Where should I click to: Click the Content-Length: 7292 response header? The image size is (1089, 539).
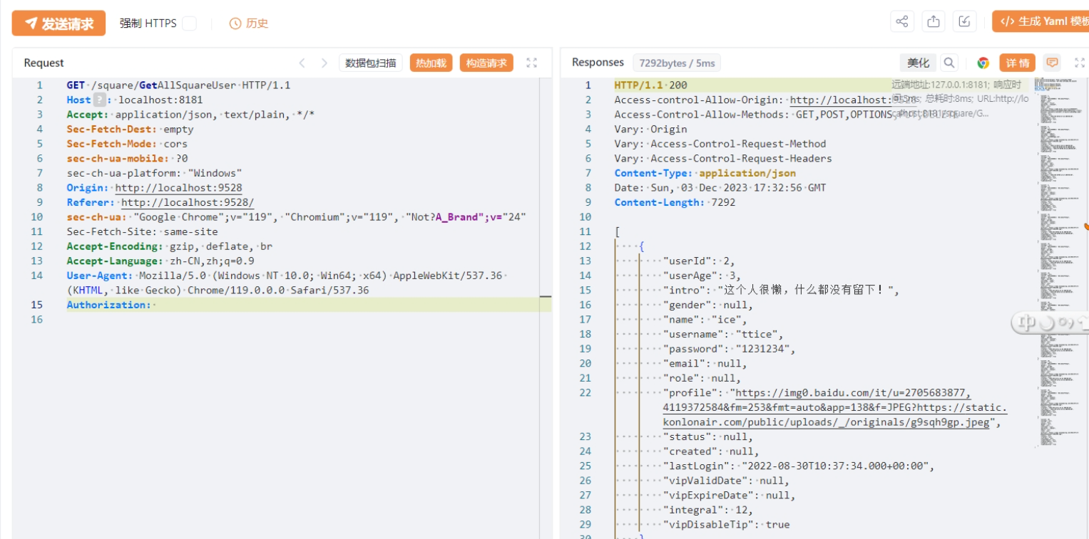(x=675, y=202)
